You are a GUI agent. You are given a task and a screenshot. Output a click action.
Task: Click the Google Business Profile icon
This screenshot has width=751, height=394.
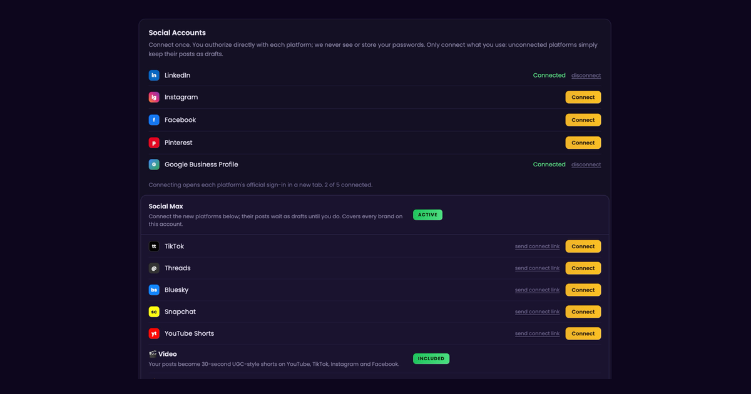pos(154,164)
